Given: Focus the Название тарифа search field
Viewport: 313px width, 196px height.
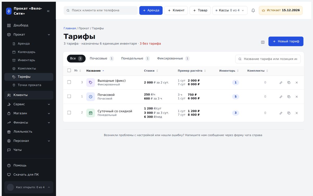Looking at the screenshot, I should tap(268, 59).
